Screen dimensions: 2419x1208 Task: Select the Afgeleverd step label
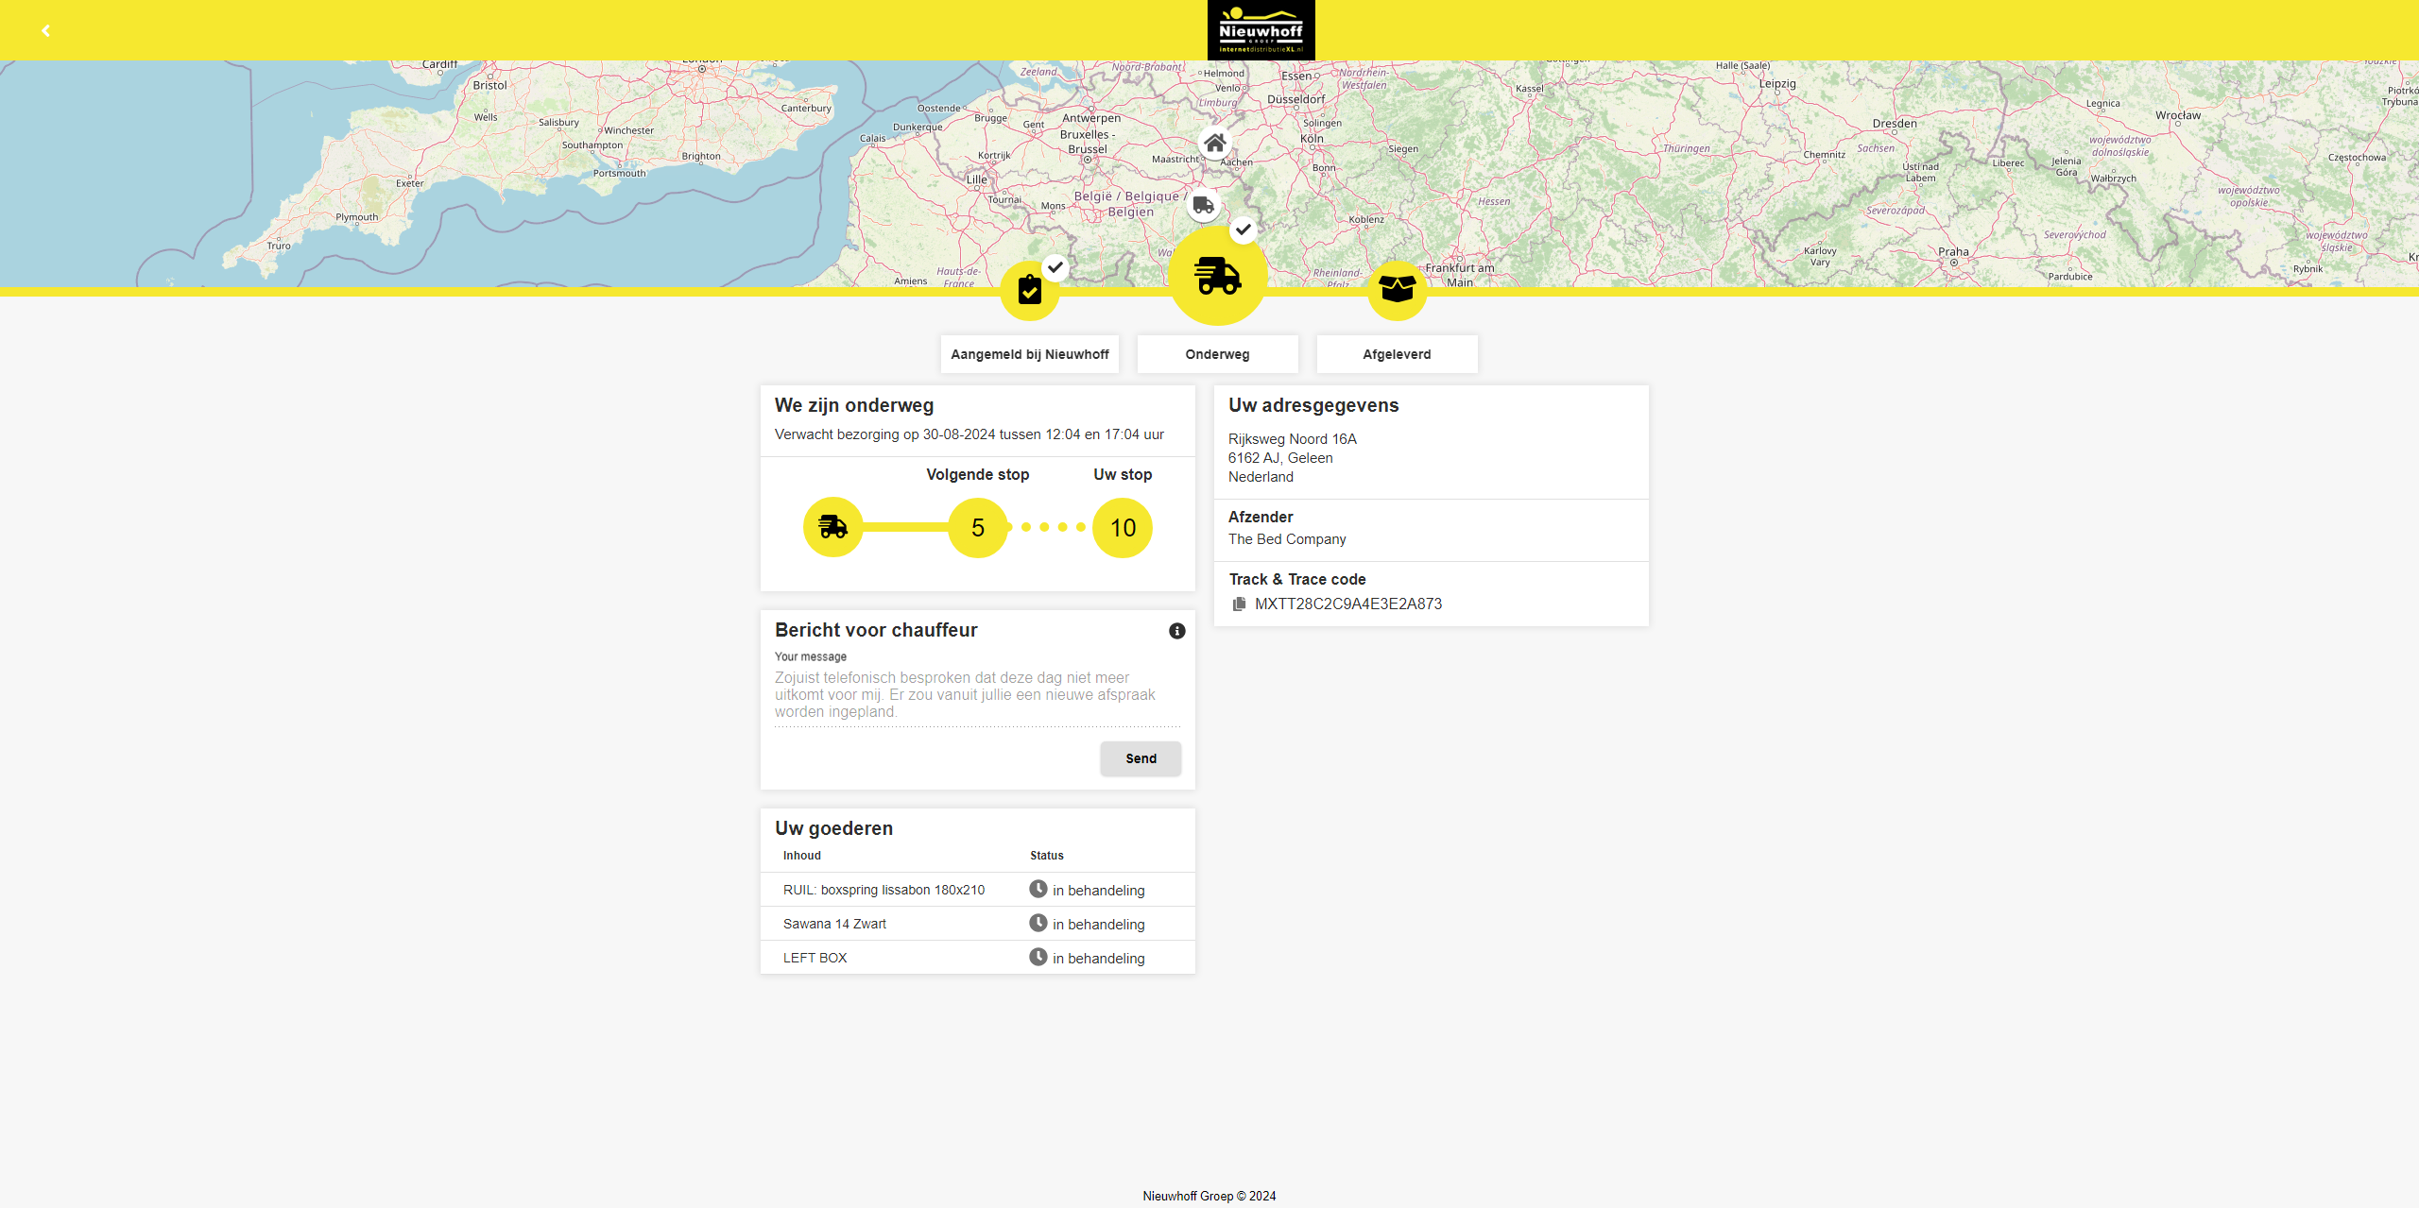pos(1397,354)
